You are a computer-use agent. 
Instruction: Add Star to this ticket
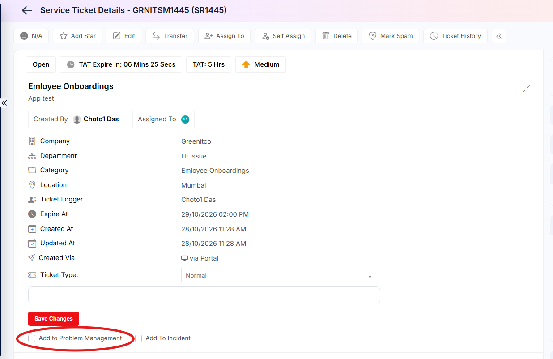pyautogui.click(x=77, y=36)
